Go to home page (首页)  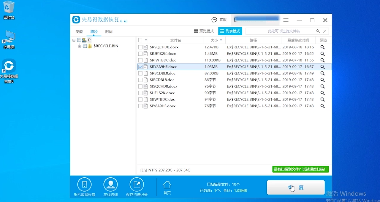point(167,188)
